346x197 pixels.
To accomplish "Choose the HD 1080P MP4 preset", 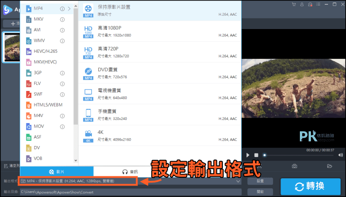I will pos(160,32).
